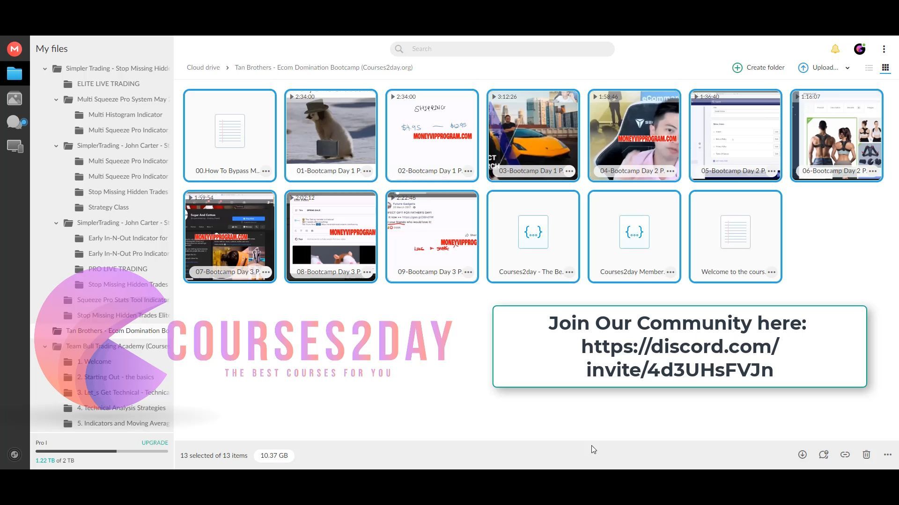Open the Devices icon in sidebar

15,146
